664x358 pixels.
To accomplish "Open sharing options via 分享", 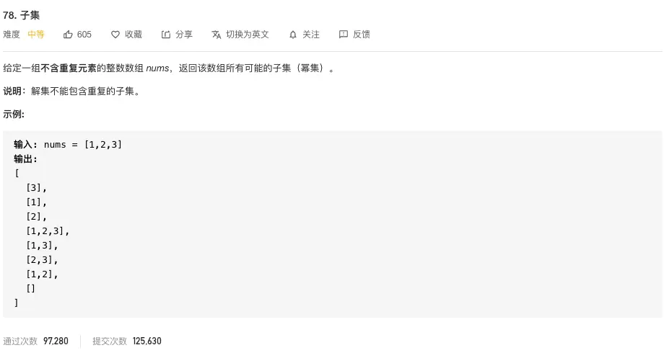I will (x=184, y=35).
